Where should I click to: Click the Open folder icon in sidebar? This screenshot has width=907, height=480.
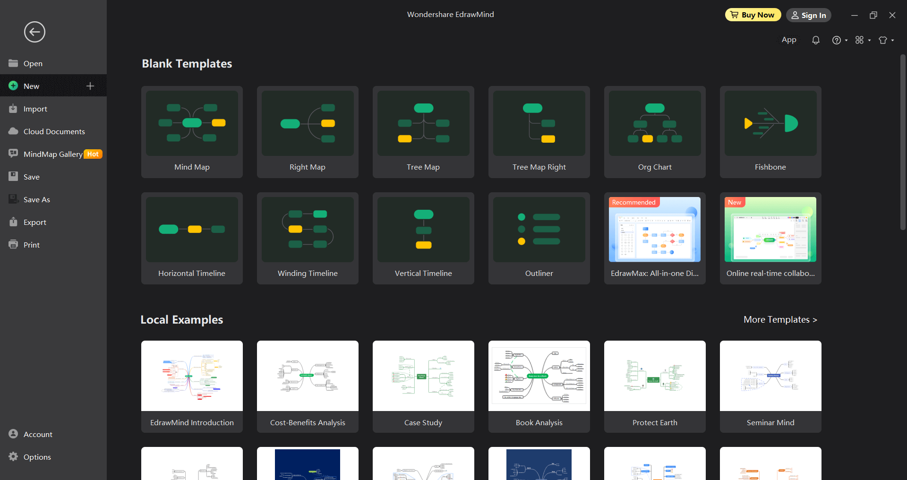13,63
